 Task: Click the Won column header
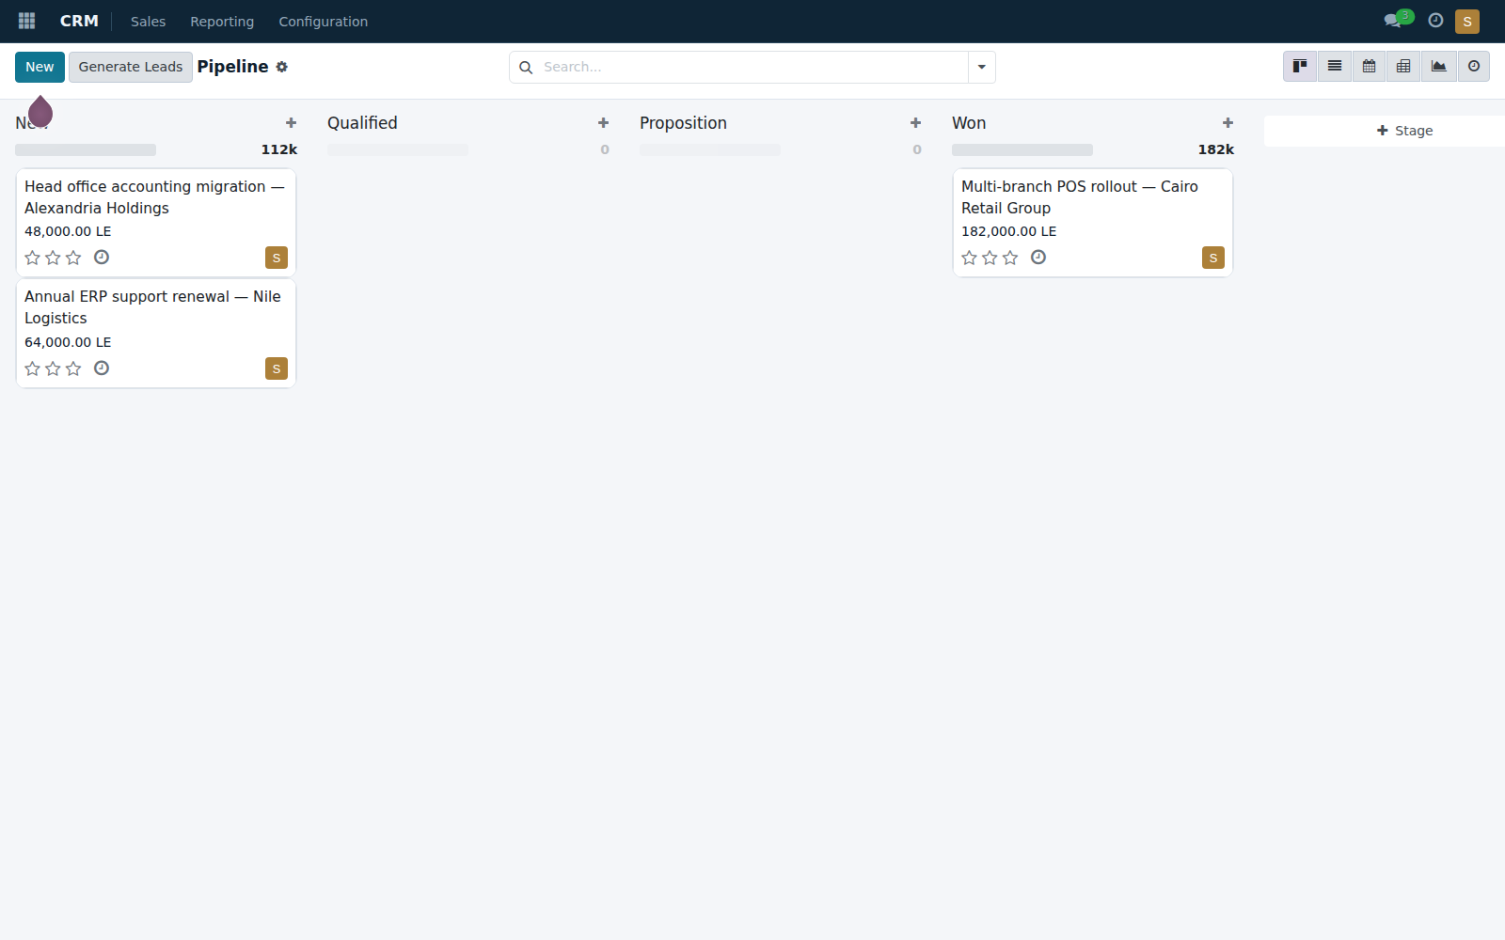(x=969, y=123)
